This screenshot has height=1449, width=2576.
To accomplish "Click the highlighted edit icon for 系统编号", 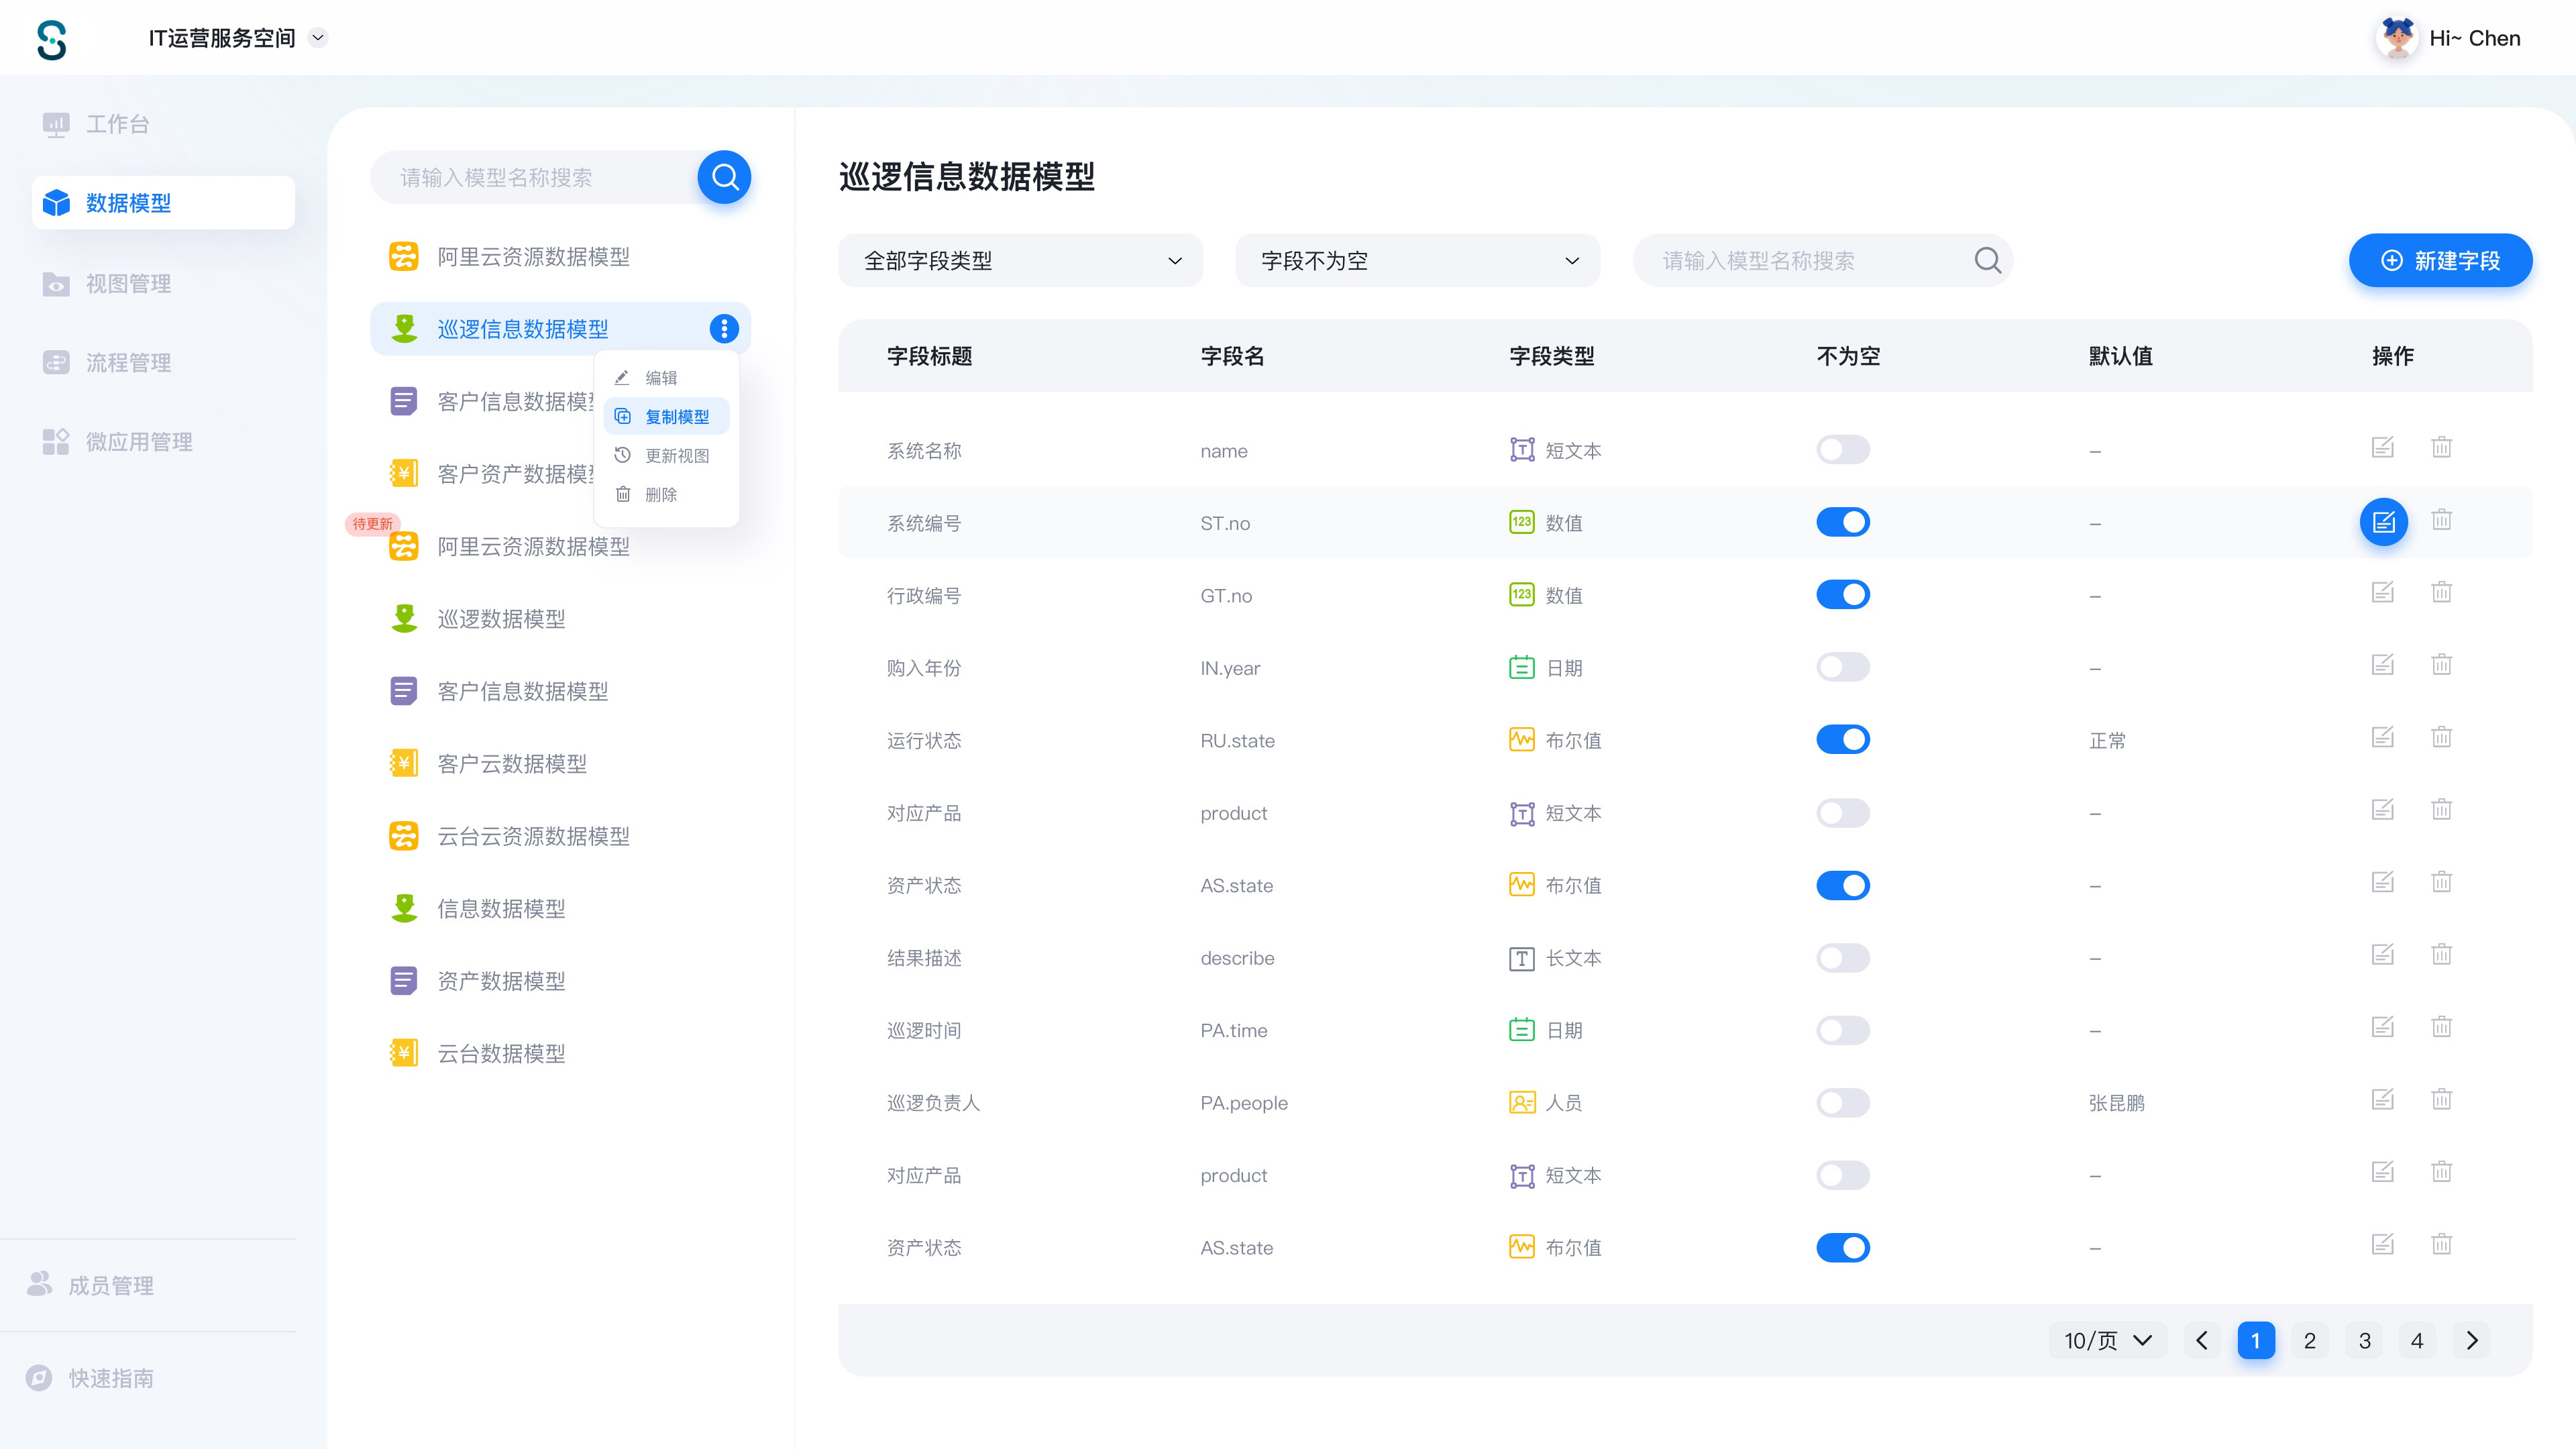I will [2383, 522].
